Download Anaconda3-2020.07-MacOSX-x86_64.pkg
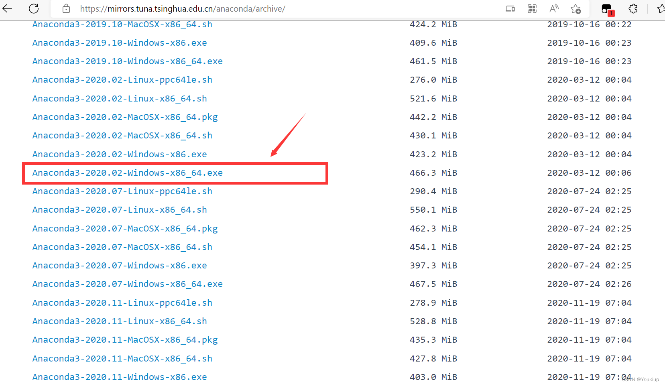This screenshot has height=386, width=665. (125, 229)
